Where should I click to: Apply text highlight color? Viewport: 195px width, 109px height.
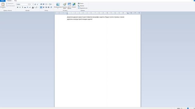pyautogui.click(x=36, y=7)
